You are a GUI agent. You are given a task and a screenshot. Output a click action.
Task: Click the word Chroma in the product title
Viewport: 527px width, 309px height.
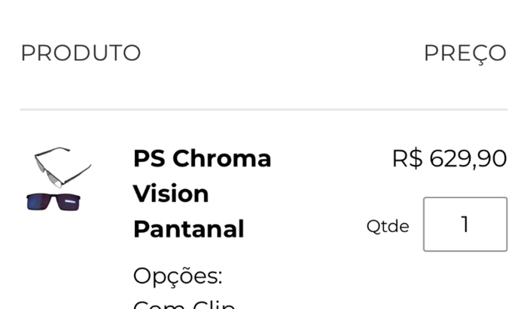click(221, 158)
